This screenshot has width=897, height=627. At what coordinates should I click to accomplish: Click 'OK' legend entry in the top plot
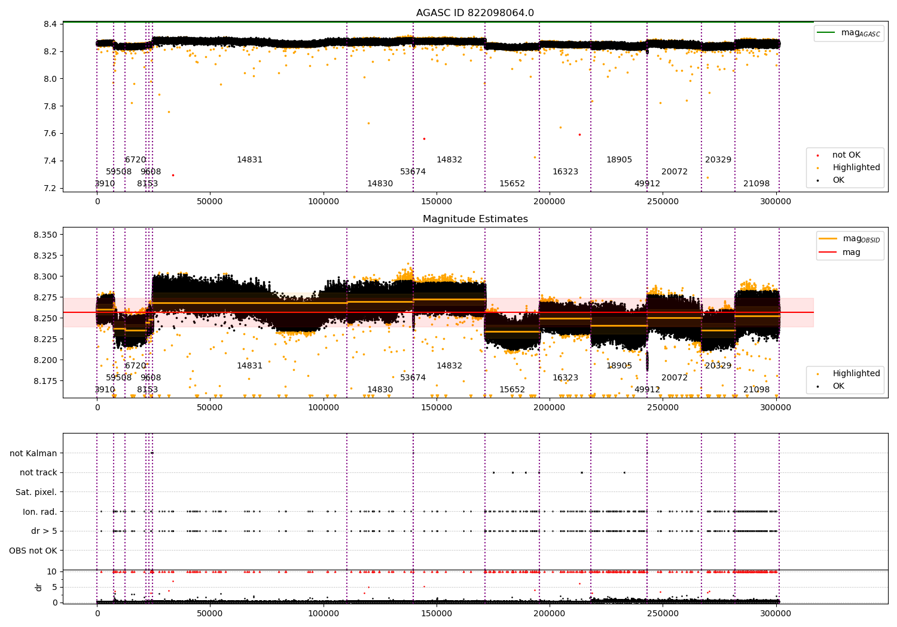[x=838, y=180]
